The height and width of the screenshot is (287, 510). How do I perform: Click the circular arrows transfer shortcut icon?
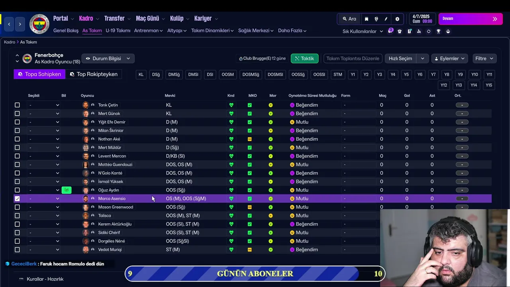429,31
